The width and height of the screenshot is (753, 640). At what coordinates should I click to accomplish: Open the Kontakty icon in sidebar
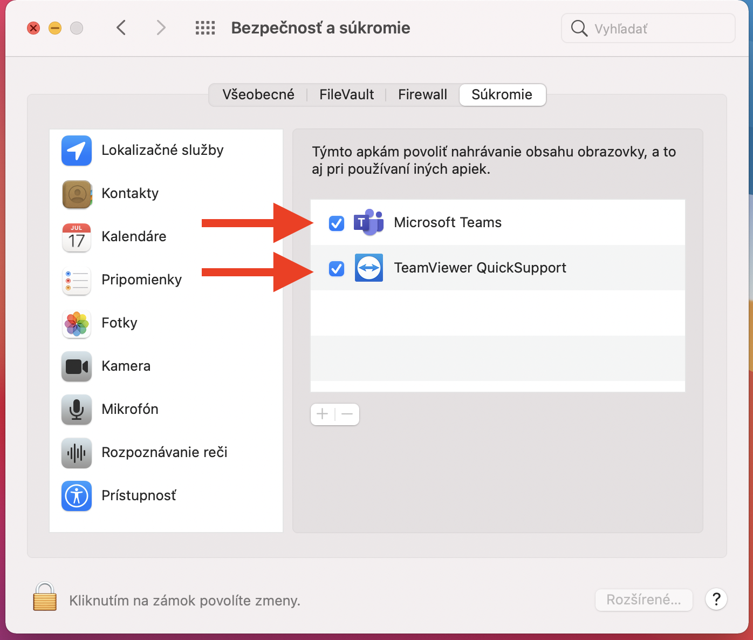tap(77, 194)
